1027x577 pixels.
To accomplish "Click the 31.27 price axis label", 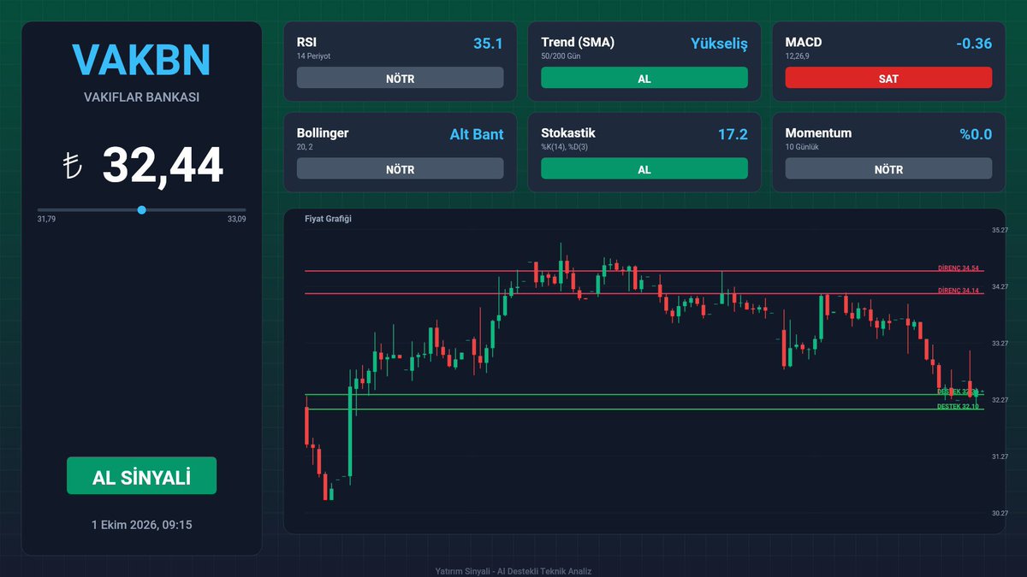I will pos(1000,456).
